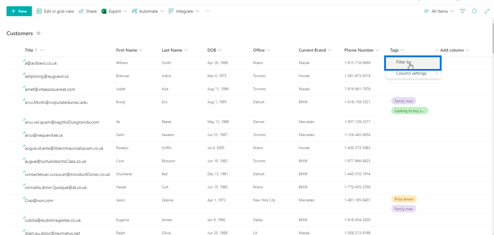The width and height of the screenshot is (494, 235).
Task: Click the New button
Action: [x=19, y=11]
